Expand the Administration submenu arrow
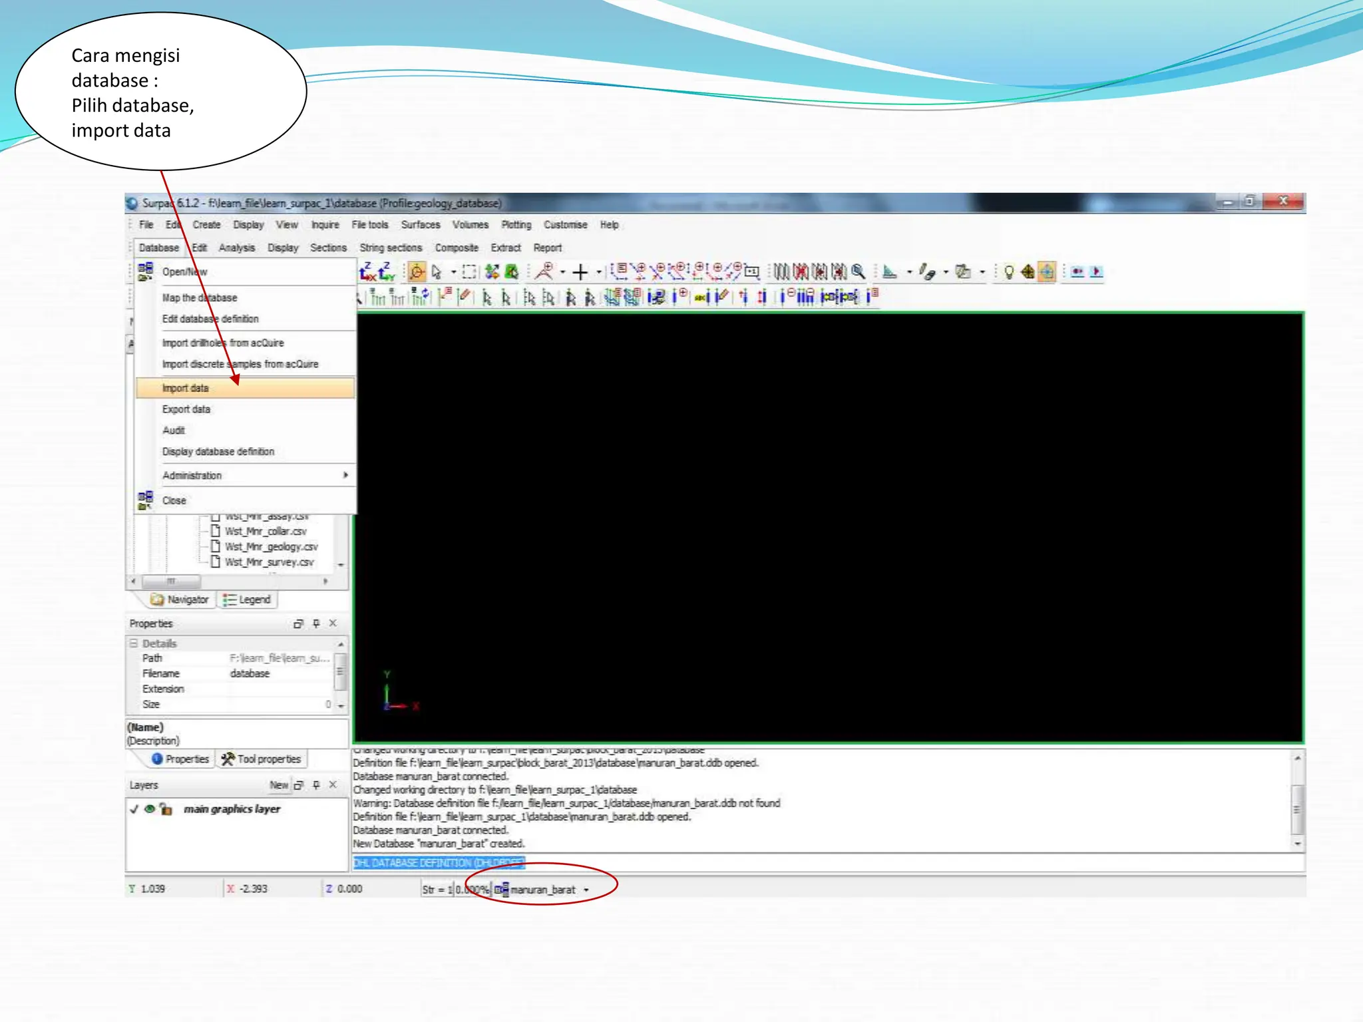The height and width of the screenshot is (1022, 1363). coord(345,475)
